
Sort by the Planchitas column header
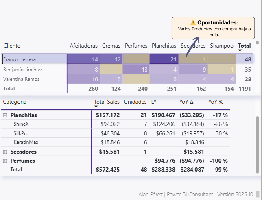tap(164, 46)
